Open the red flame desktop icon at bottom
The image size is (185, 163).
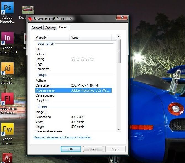pos(7,158)
